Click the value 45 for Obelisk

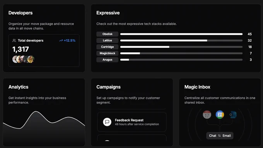click(x=249, y=34)
